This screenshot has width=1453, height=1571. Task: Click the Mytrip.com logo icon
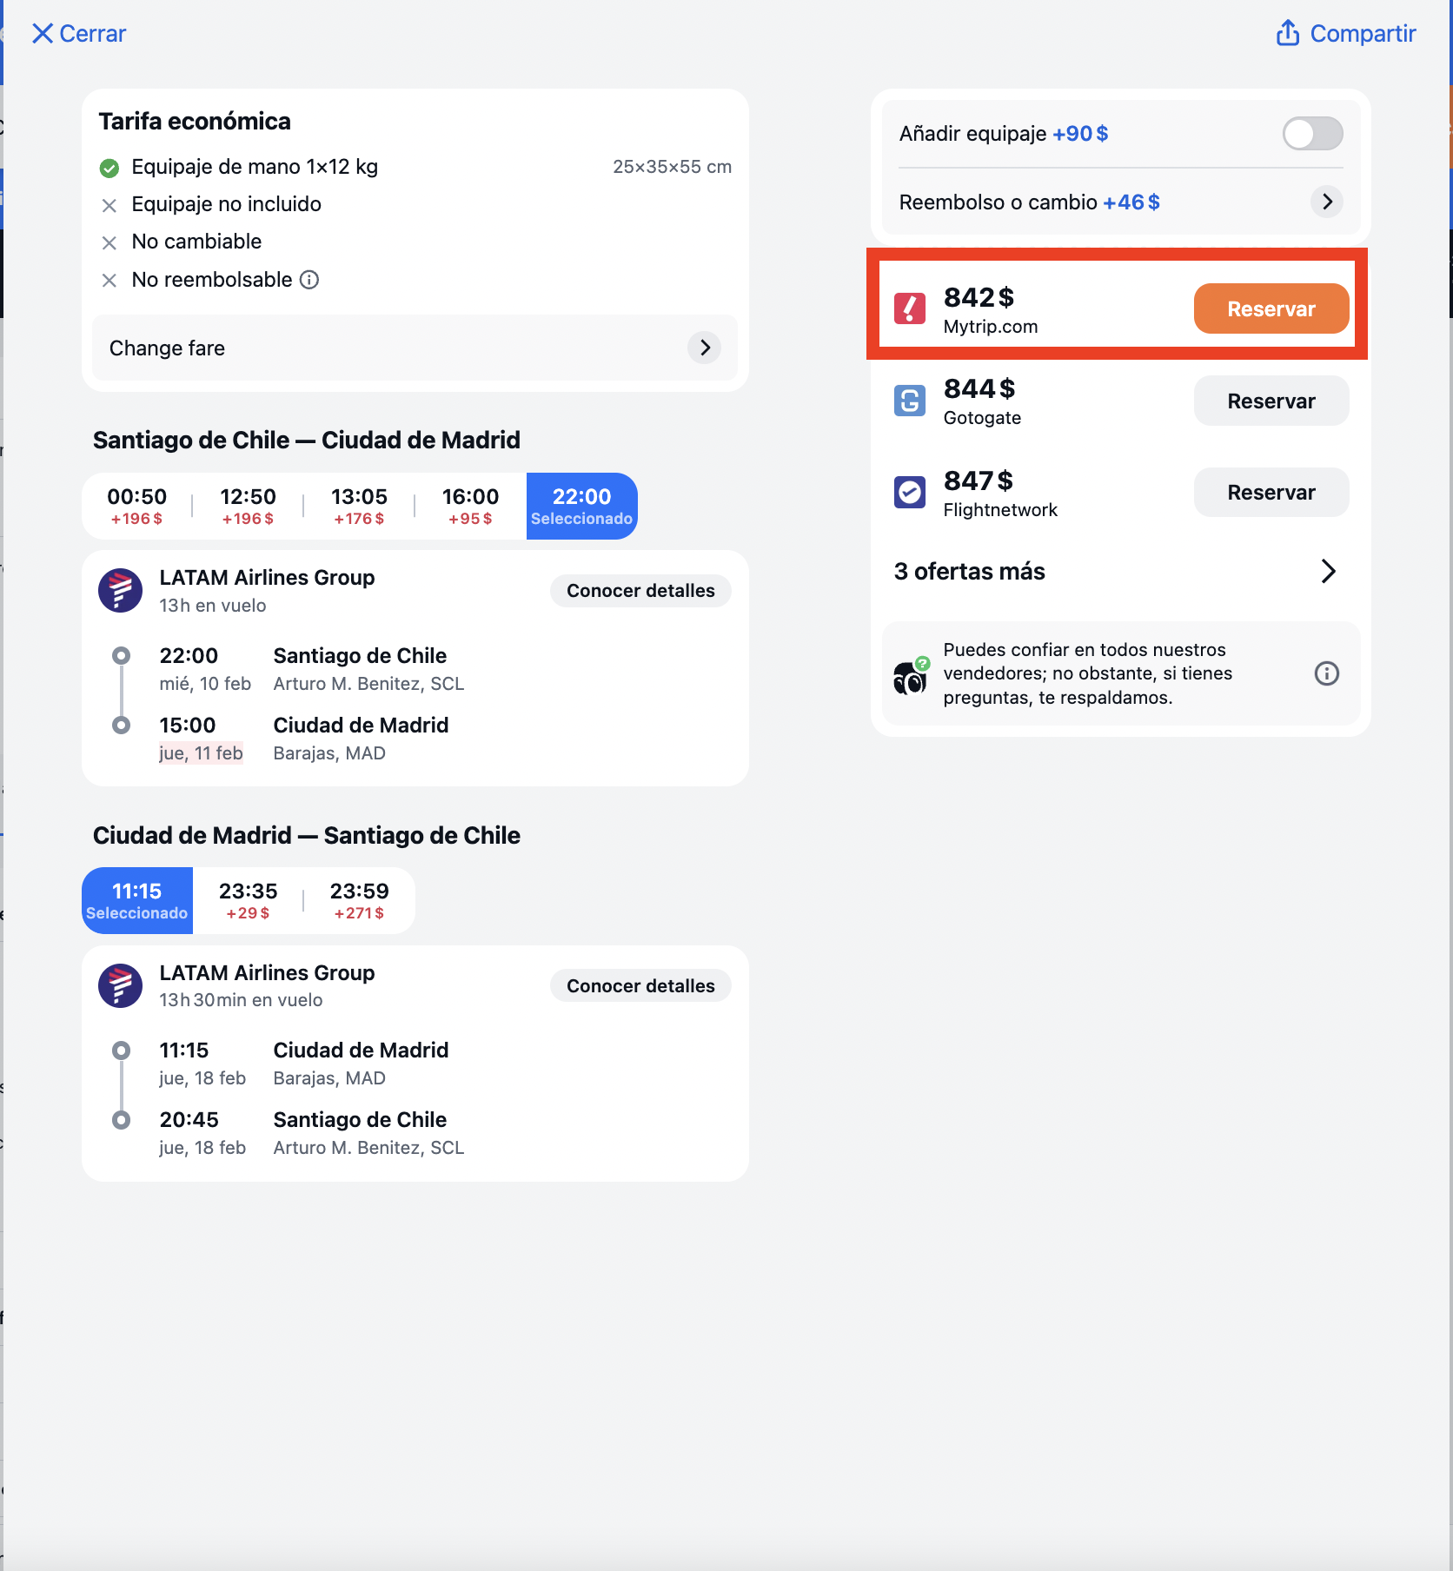click(x=910, y=308)
